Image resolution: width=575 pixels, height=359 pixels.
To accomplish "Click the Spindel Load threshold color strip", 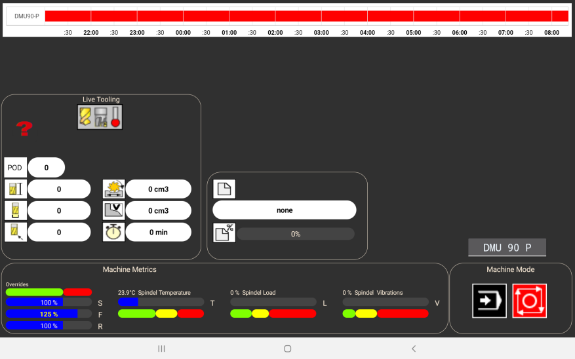I will pos(273,314).
